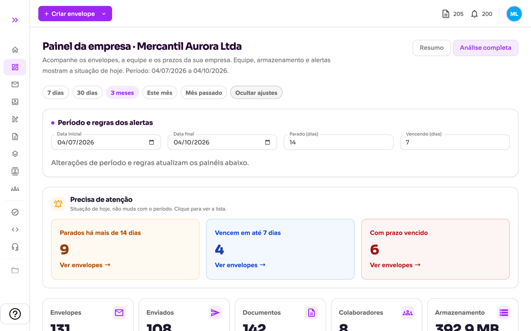Open the inbox download icon in sidebar
Viewport: 531px width, 331px height.
15,102
